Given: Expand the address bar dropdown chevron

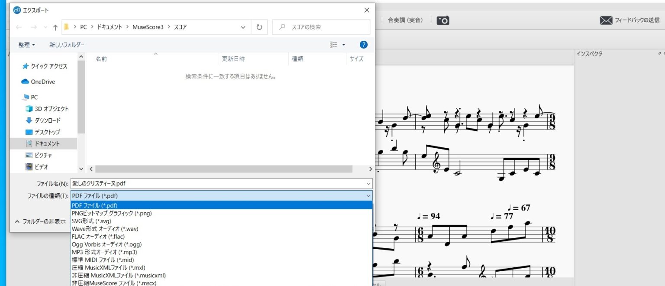Looking at the screenshot, I should [x=242, y=27].
